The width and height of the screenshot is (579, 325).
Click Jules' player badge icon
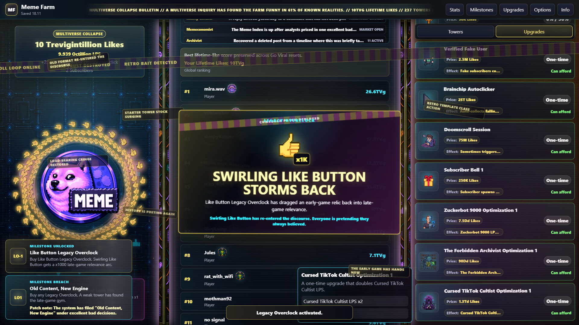point(222,252)
